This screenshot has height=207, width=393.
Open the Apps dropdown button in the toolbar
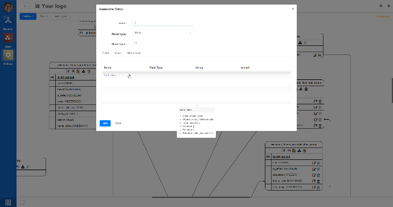tap(44, 16)
